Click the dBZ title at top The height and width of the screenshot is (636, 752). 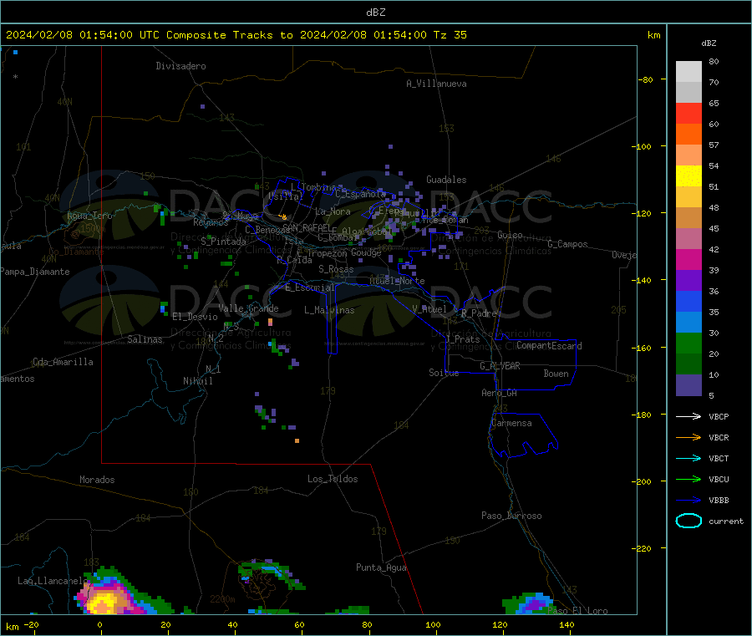tap(376, 13)
